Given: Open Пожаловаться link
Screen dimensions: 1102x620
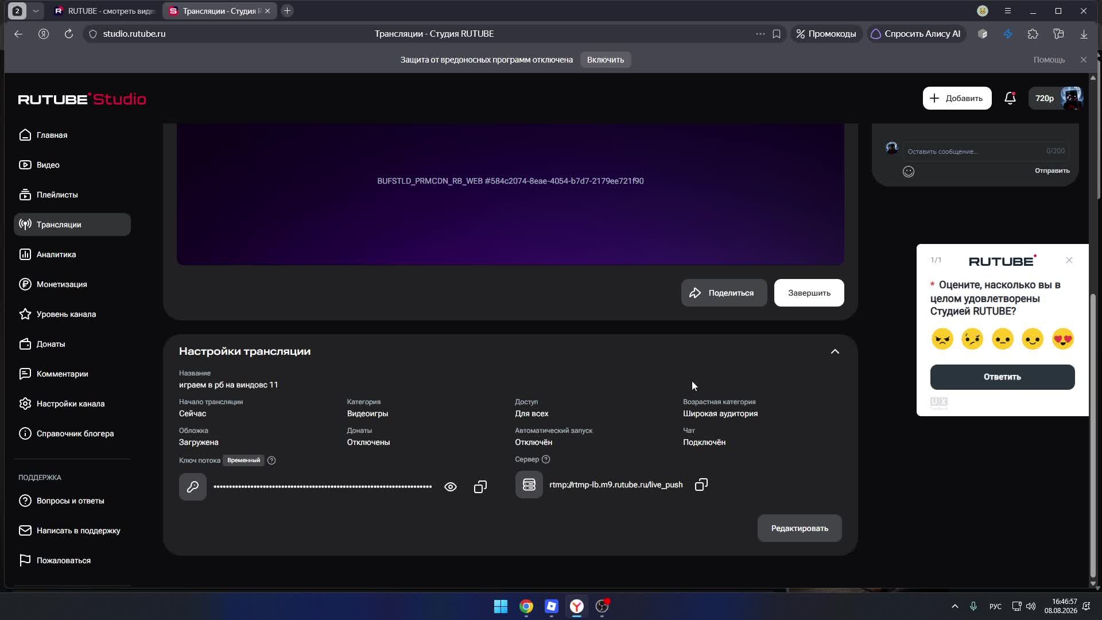Looking at the screenshot, I should (72, 560).
